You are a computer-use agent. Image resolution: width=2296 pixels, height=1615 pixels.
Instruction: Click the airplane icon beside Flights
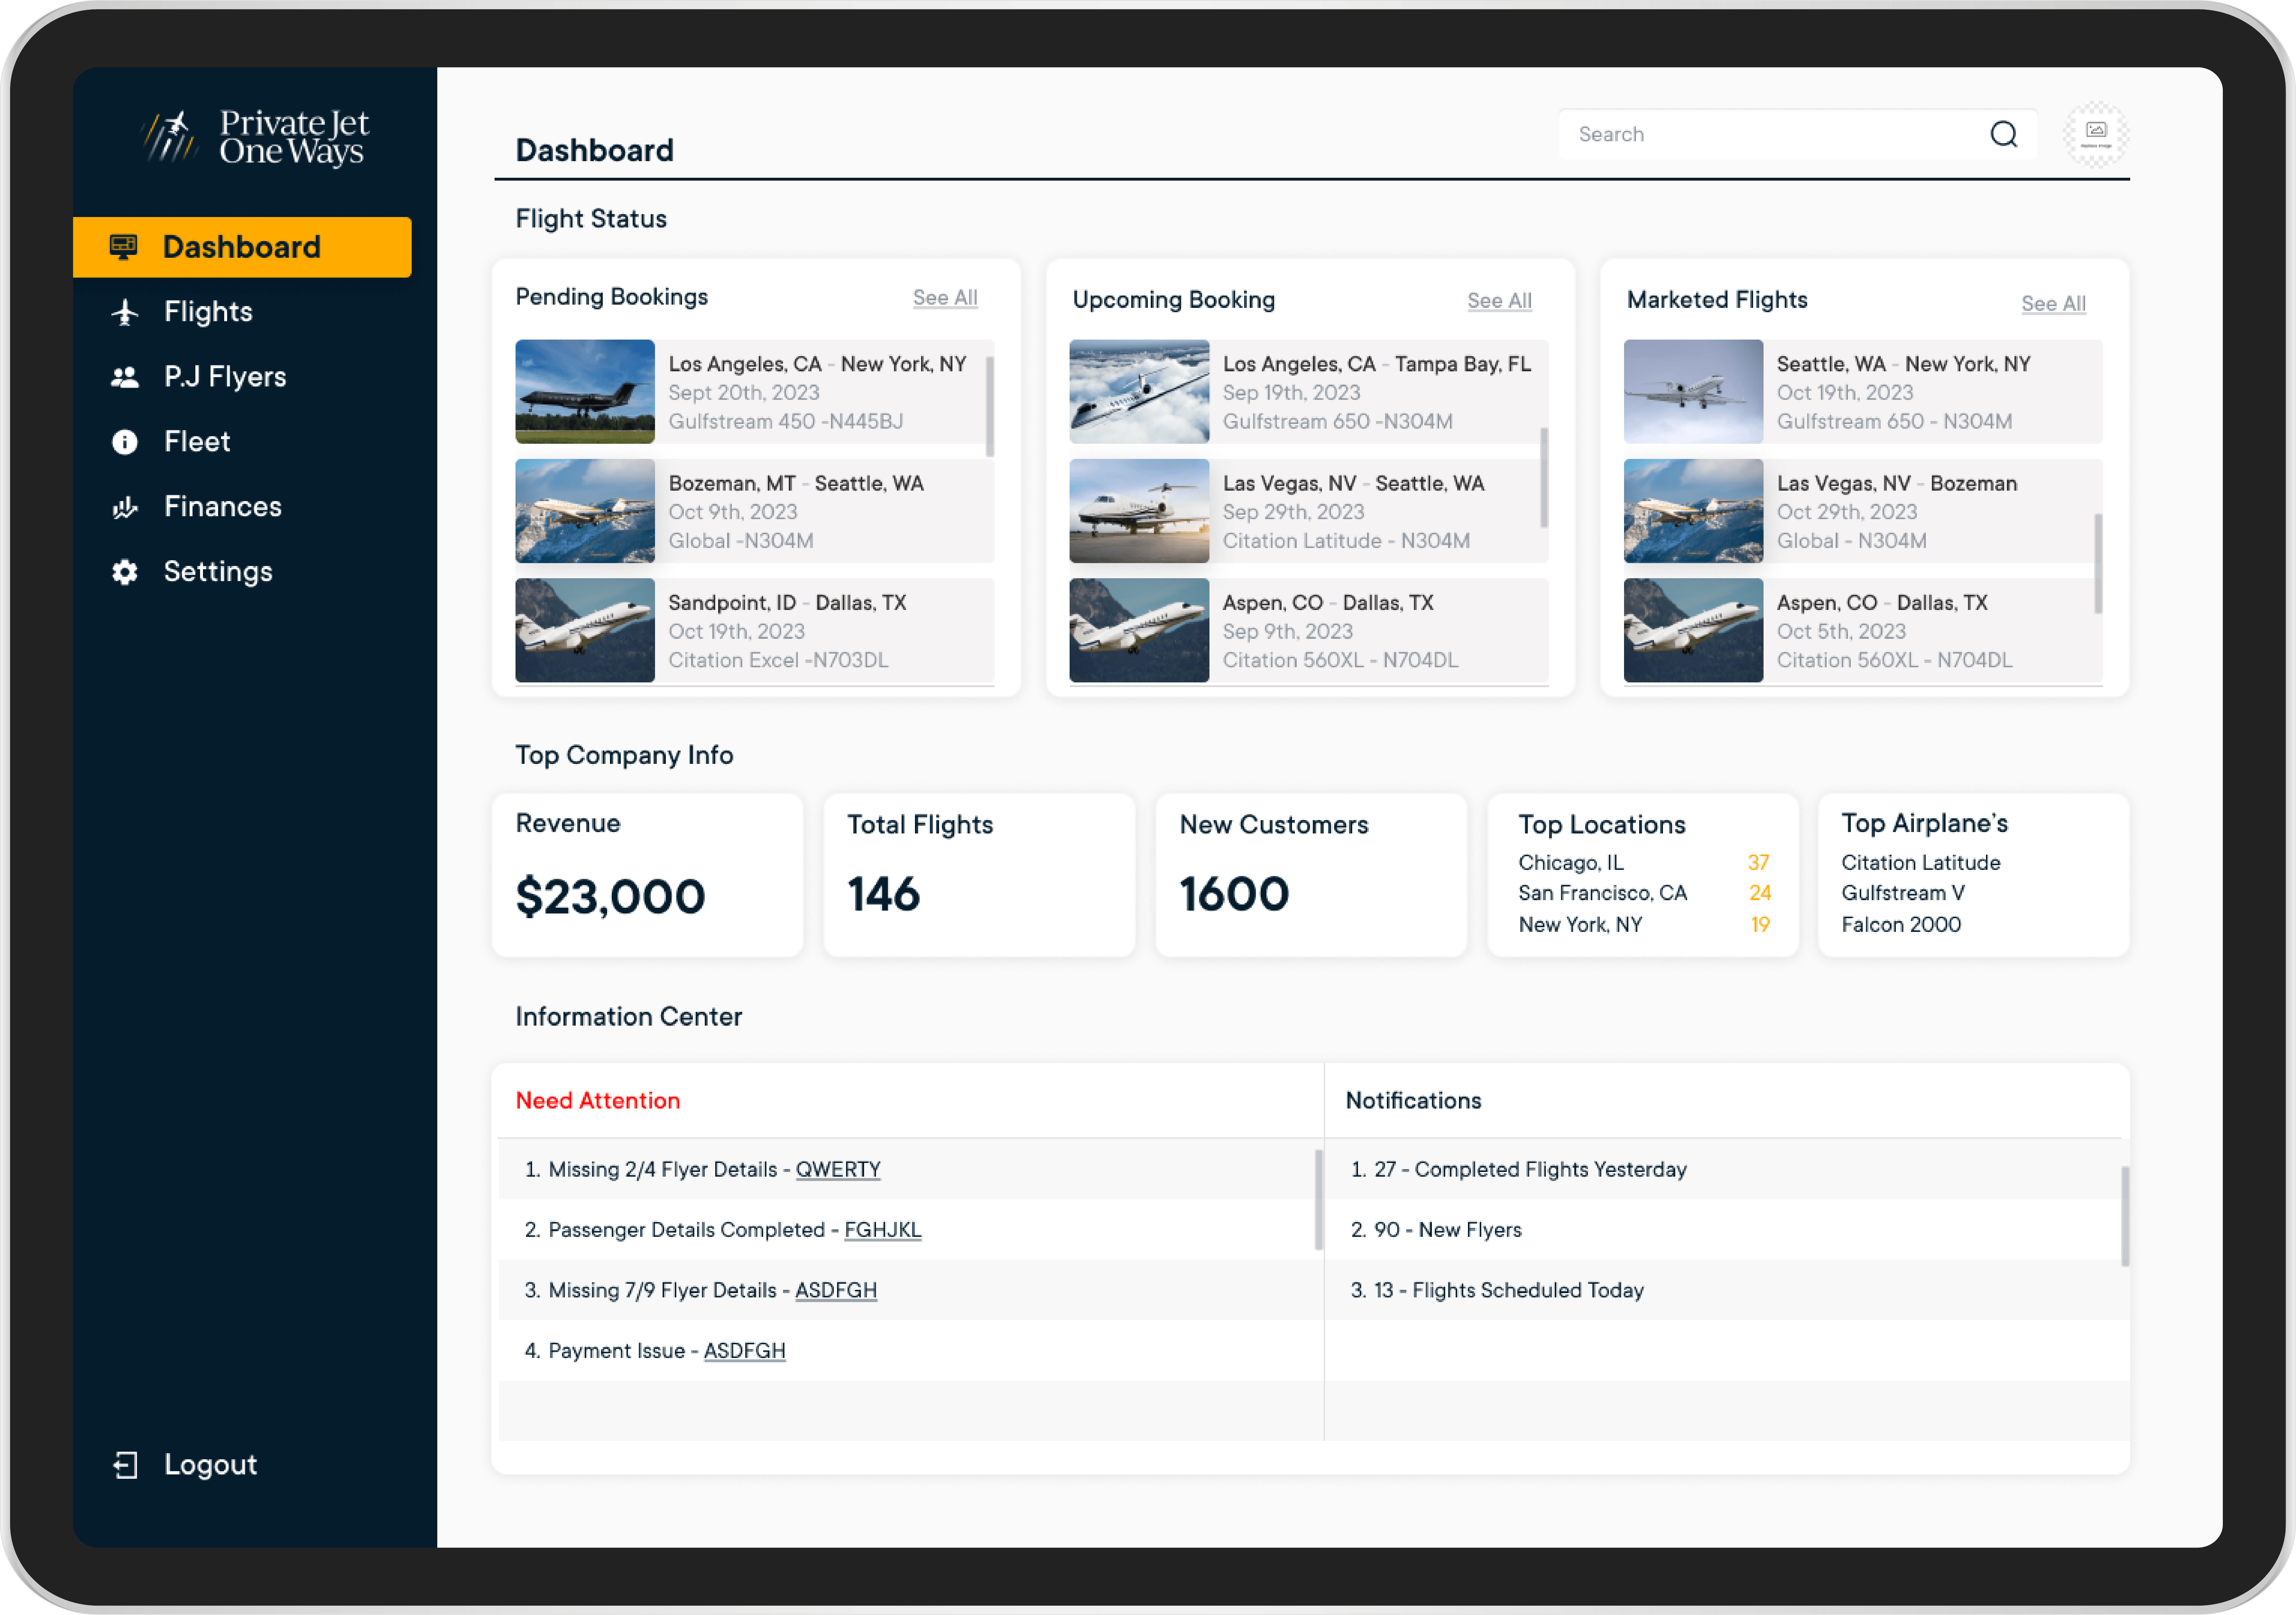coord(125,312)
